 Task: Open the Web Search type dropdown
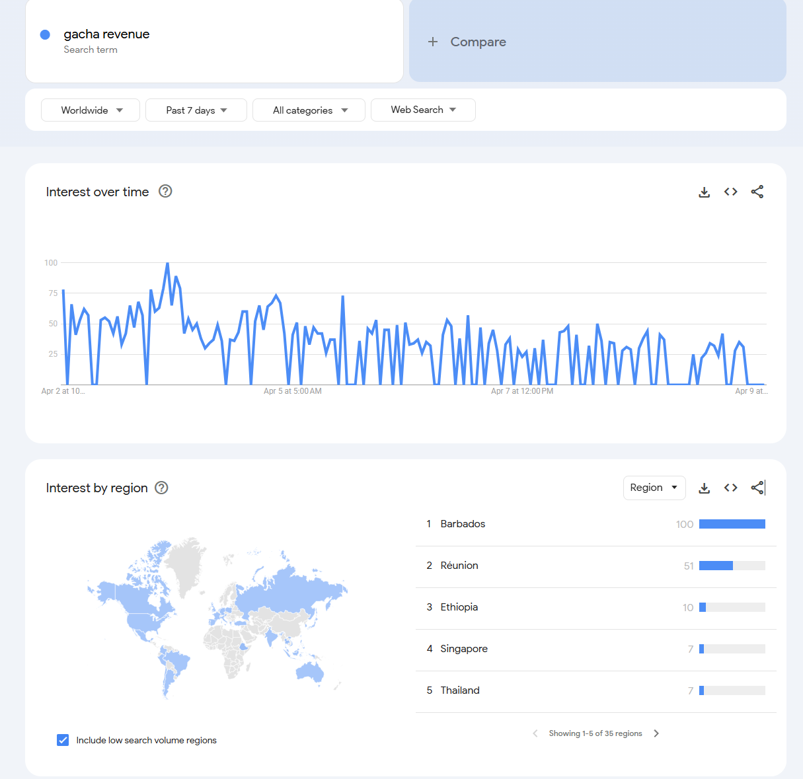[423, 110]
